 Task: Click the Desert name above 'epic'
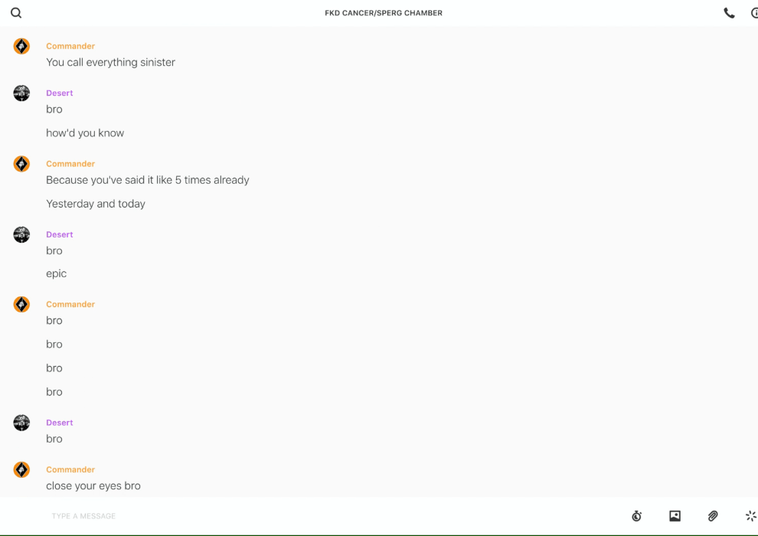coord(60,234)
